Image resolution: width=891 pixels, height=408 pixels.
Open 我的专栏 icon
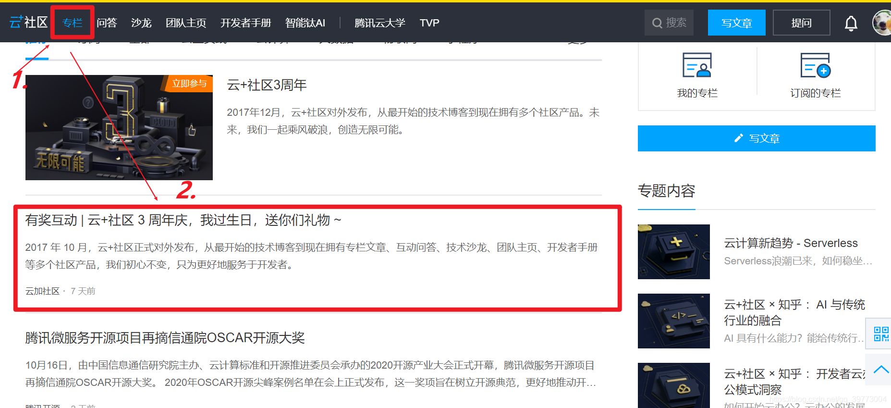click(697, 65)
